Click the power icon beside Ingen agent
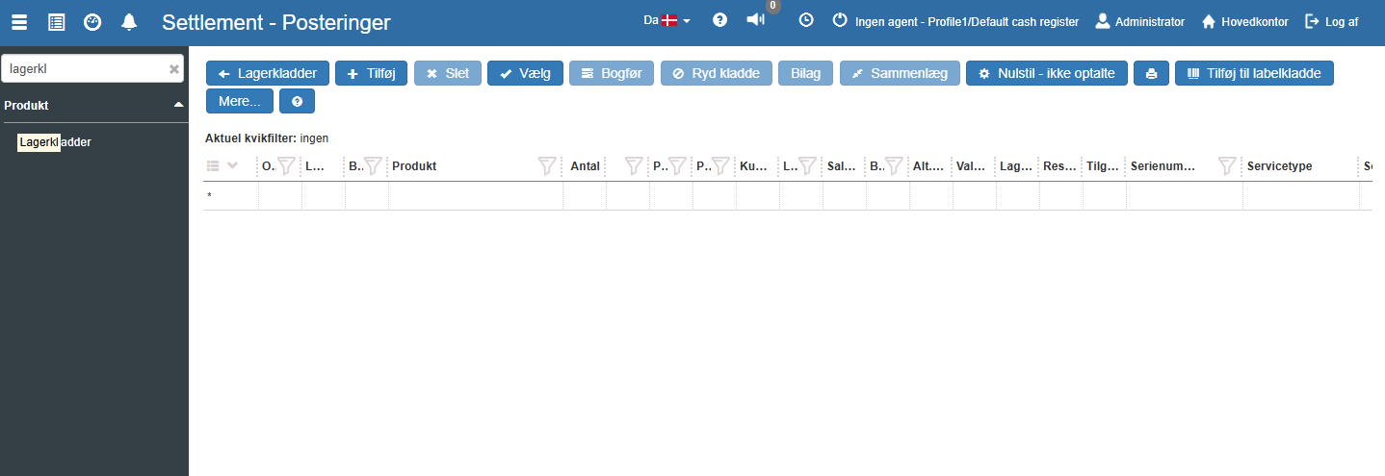The image size is (1385, 476). point(840,20)
